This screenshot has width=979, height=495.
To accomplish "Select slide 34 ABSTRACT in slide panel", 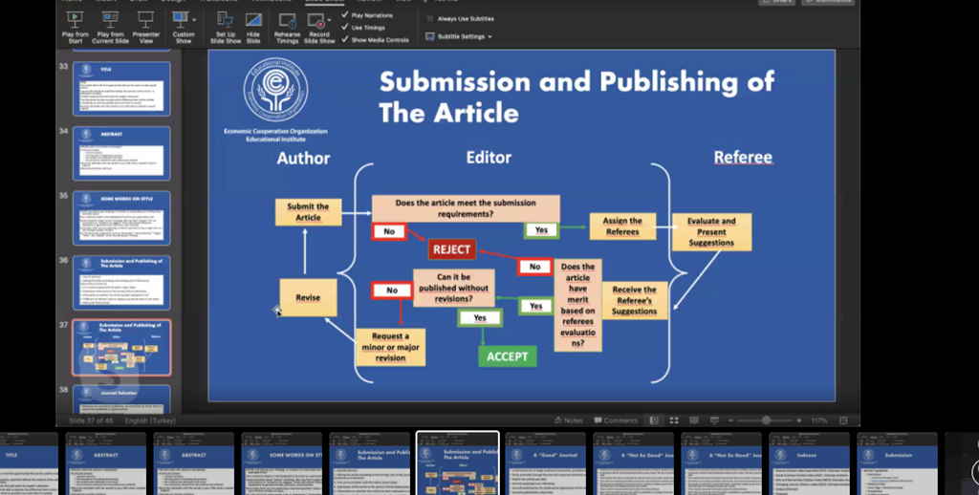I will 121,154.
